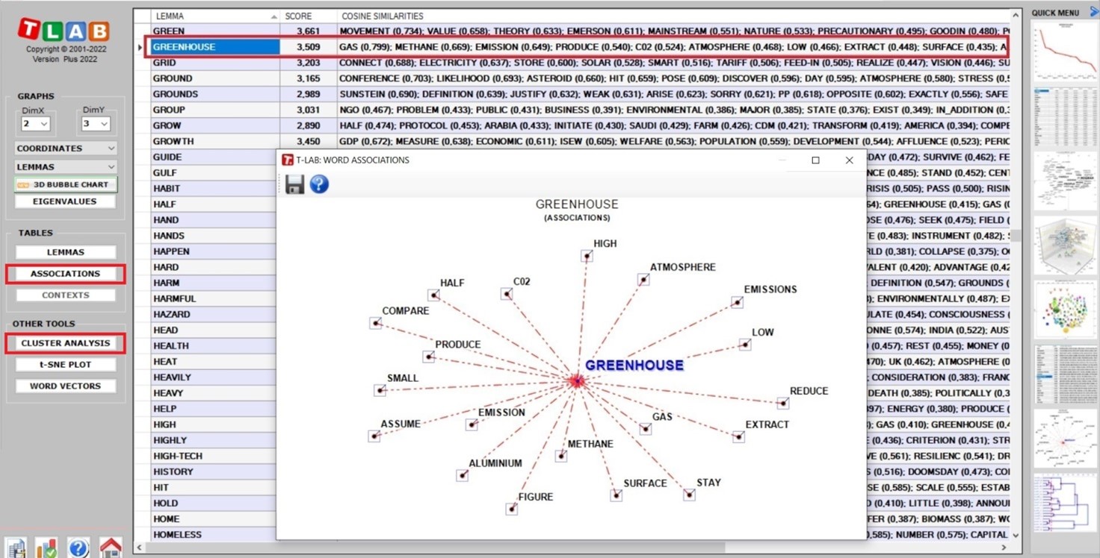Open help in the Word Associations toolbar
Screen dimensions: 1100x558
(x=319, y=184)
